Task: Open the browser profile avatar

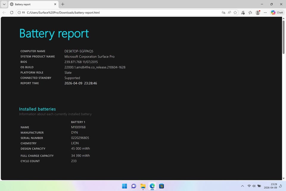Action: [258, 13]
